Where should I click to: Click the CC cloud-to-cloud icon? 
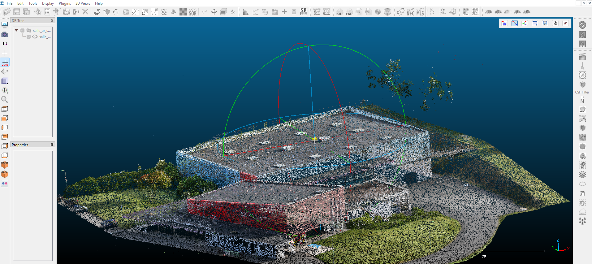(x=164, y=12)
